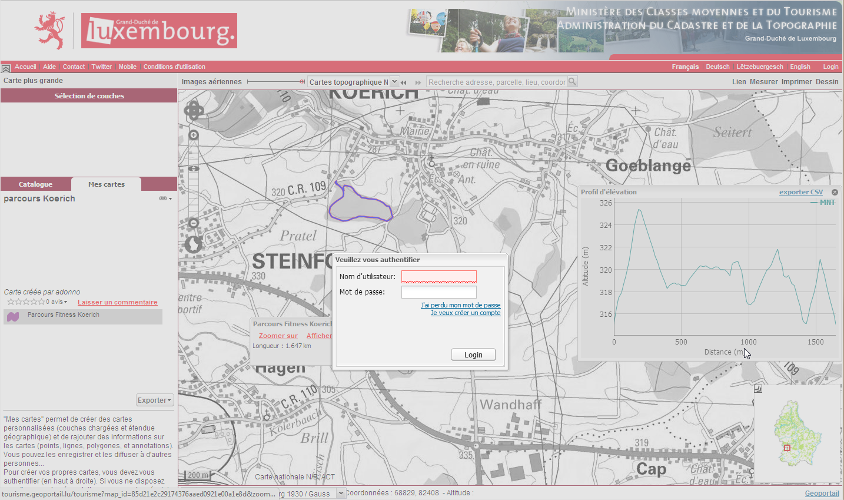Zoom in with the plus button
Screen dimensions: 844x500
[194, 135]
